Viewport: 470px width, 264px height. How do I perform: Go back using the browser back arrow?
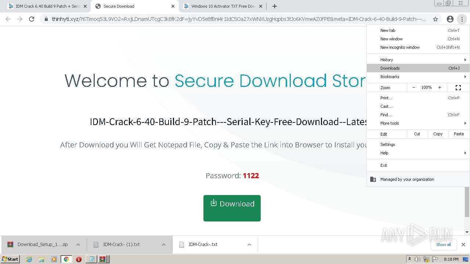point(8,19)
